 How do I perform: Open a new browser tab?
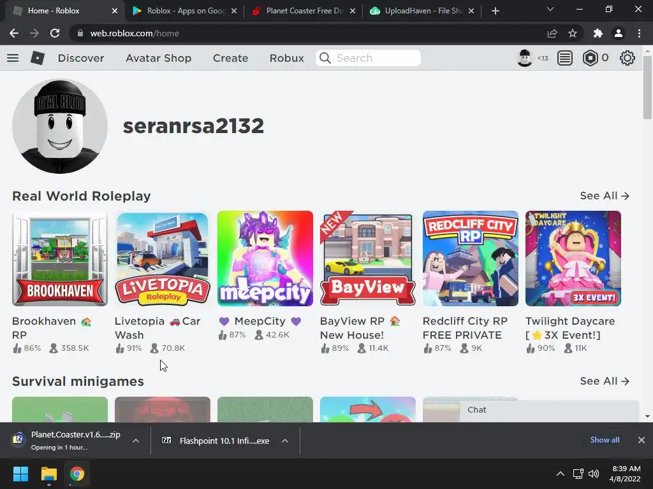pyautogui.click(x=495, y=11)
